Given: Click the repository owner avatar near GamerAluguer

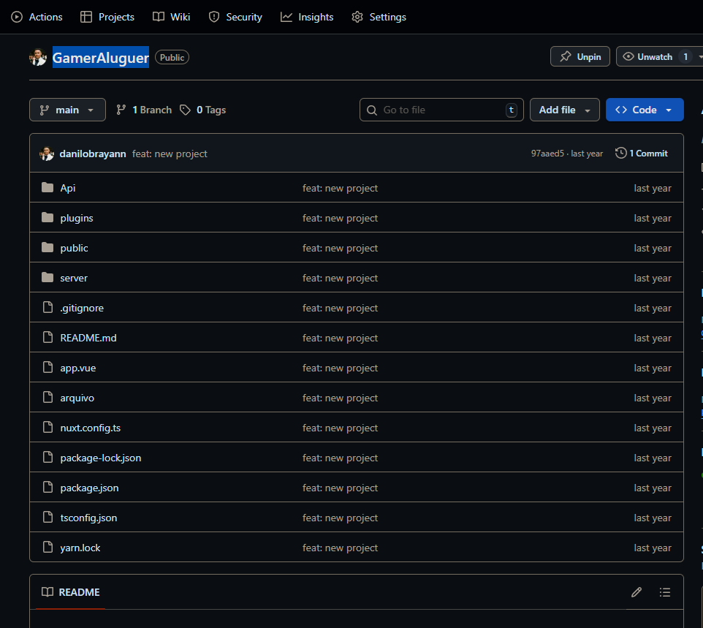Looking at the screenshot, I should click(x=38, y=57).
